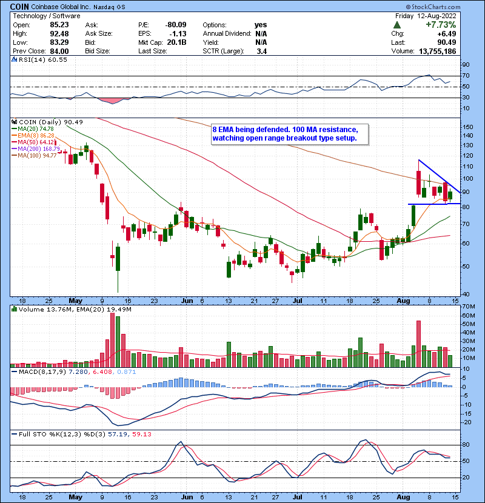
Task: Click the COIN ticker symbol in header
Action: pyautogui.click(x=19, y=7)
